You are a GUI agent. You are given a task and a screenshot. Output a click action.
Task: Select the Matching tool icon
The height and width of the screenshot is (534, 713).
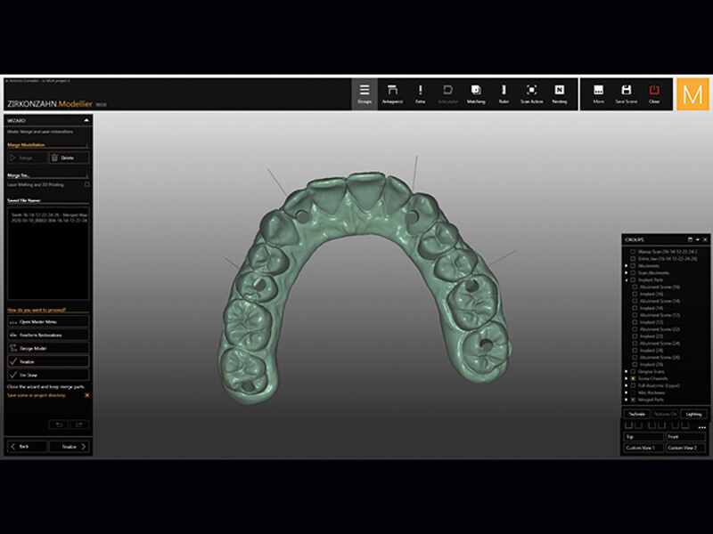pos(476,93)
